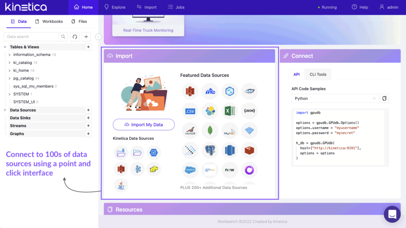Pick the JSON data source icon
Image resolution: width=406 pixels, height=228 pixels.
click(249, 111)
